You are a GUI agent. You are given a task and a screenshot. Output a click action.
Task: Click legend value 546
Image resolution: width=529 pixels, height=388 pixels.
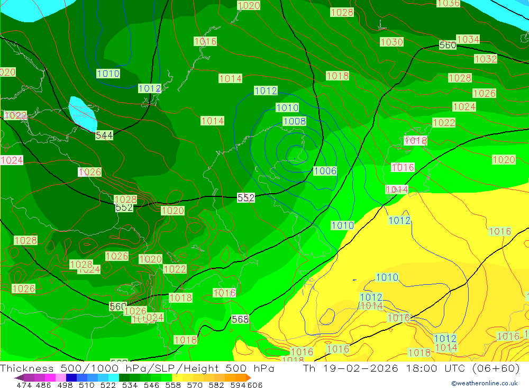click(x=151, y=385)
